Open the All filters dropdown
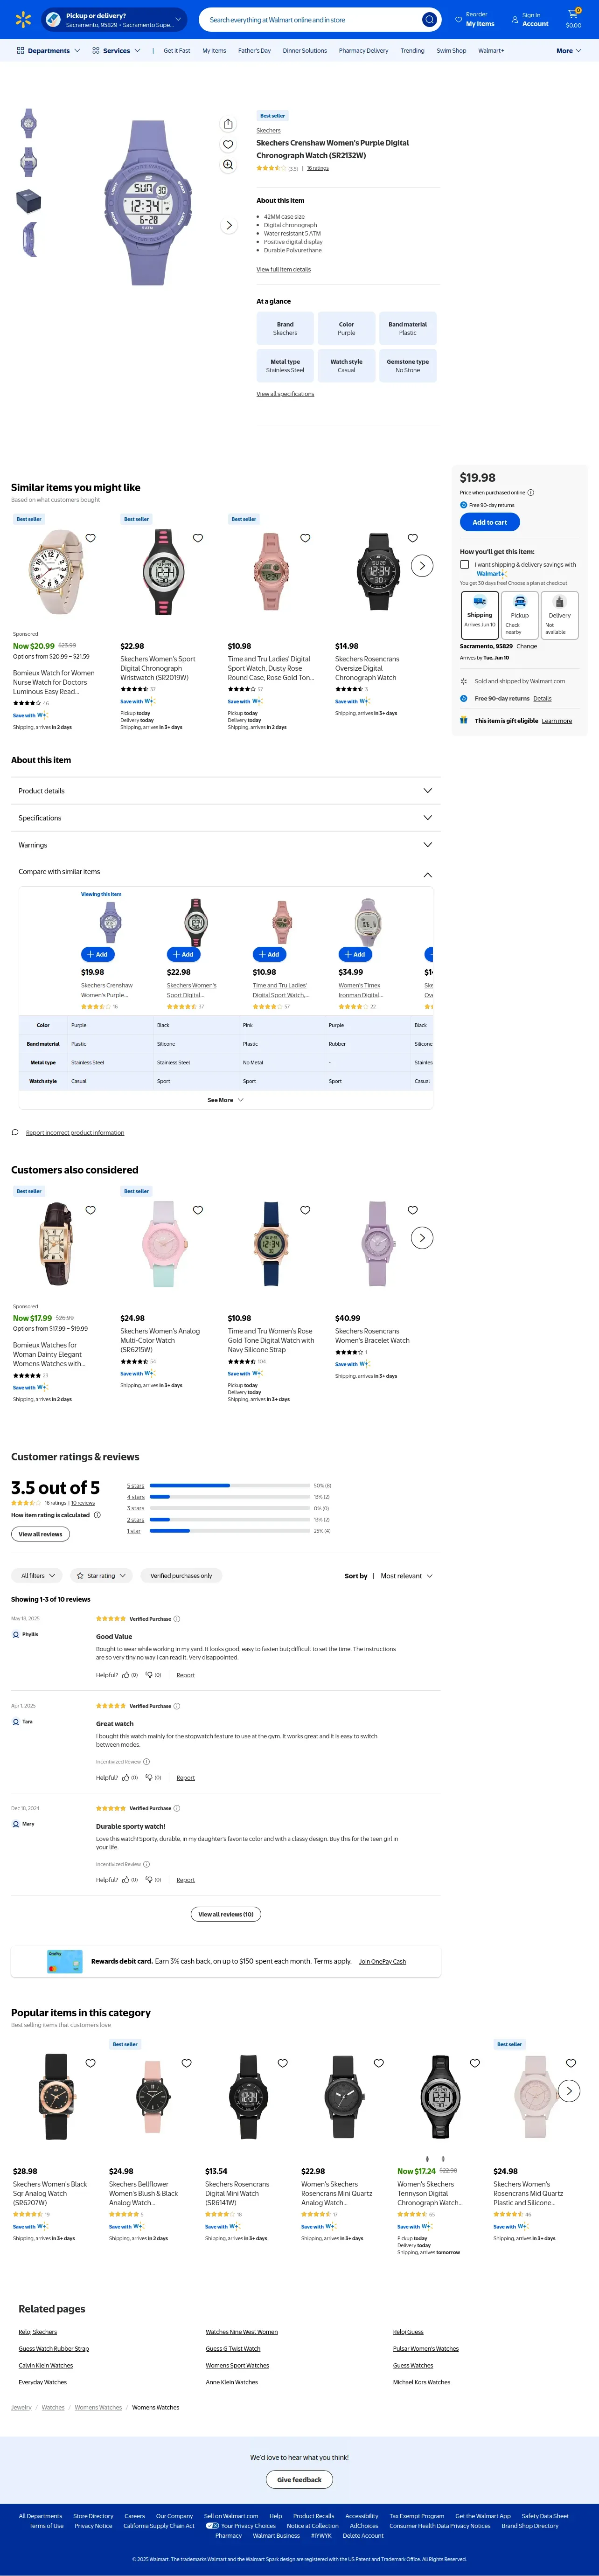This screenshot has width=599, height=2576. (38, 1576)
